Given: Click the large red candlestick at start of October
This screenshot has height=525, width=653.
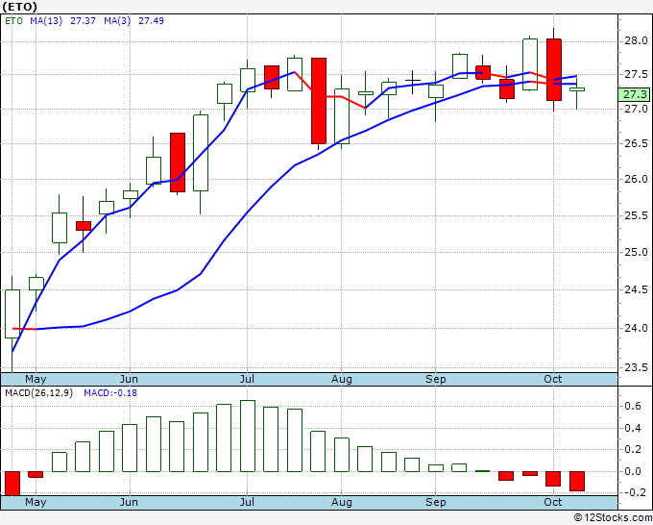Looking at the screenshot, I should 554,69.
